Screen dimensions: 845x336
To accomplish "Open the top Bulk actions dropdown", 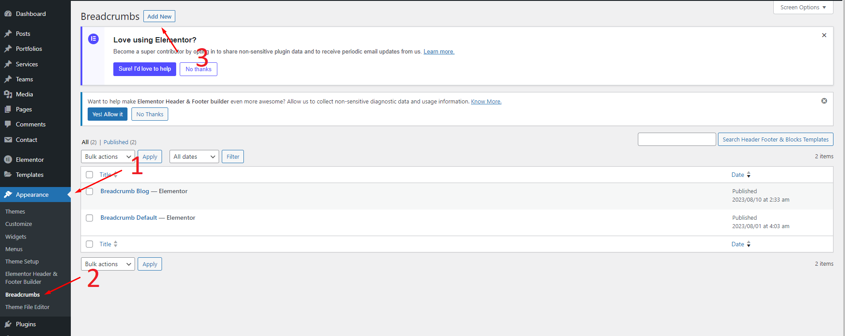I will click(108, 157).
